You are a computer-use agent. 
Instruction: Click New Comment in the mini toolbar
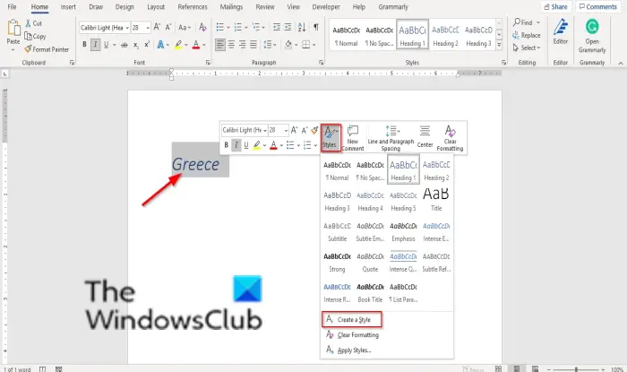click(x=353, y=138)
